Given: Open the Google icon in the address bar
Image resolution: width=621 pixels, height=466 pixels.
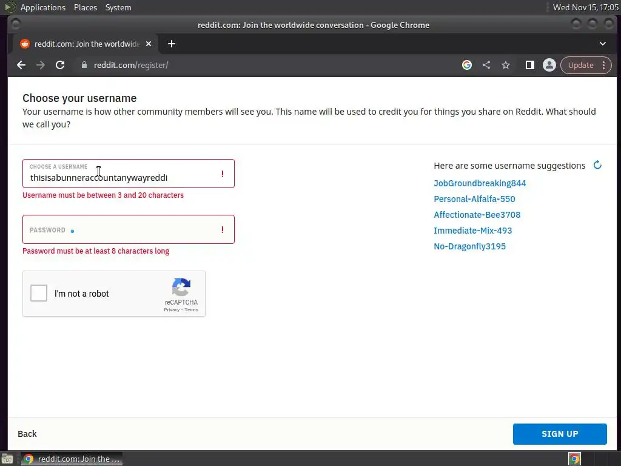Looking at the screenshot, I should point(467,65).
